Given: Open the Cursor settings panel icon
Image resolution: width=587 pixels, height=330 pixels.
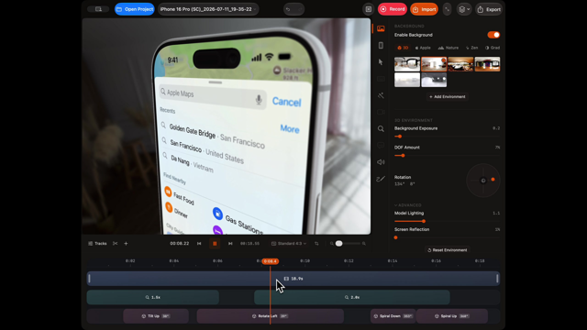Looking at the screenshot, I should [x=381, y=62].
